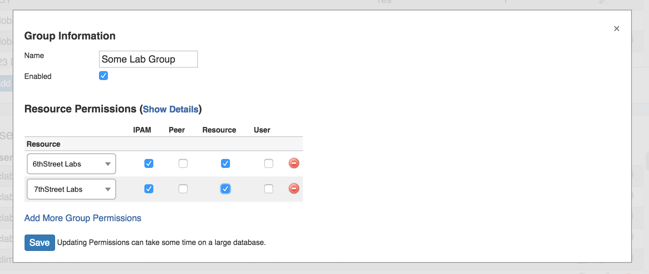Image resolution: width=649 pixels, height=274 pixels.
Task: Enable User permission for 7thStreet Labs
Action: click(x=269, y=189)
